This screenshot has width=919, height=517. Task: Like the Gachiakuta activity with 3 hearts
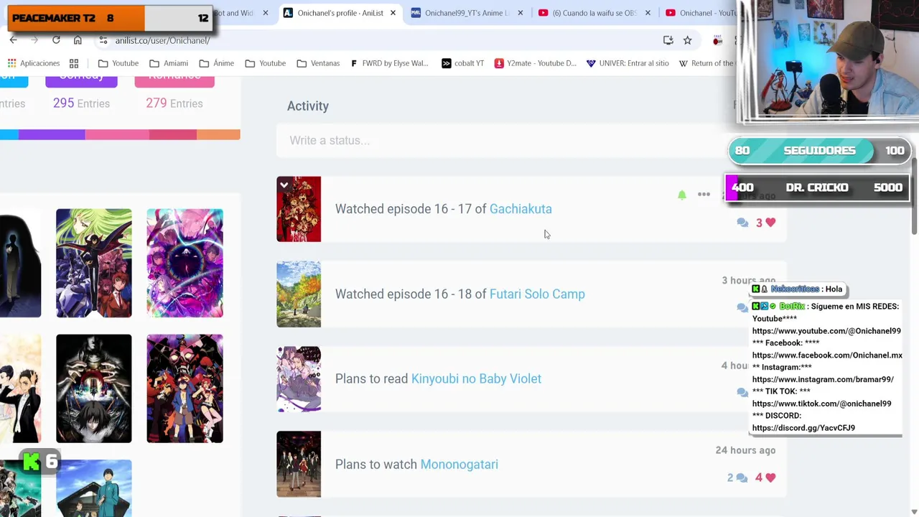pyautogui.click(x=765, y=223)
